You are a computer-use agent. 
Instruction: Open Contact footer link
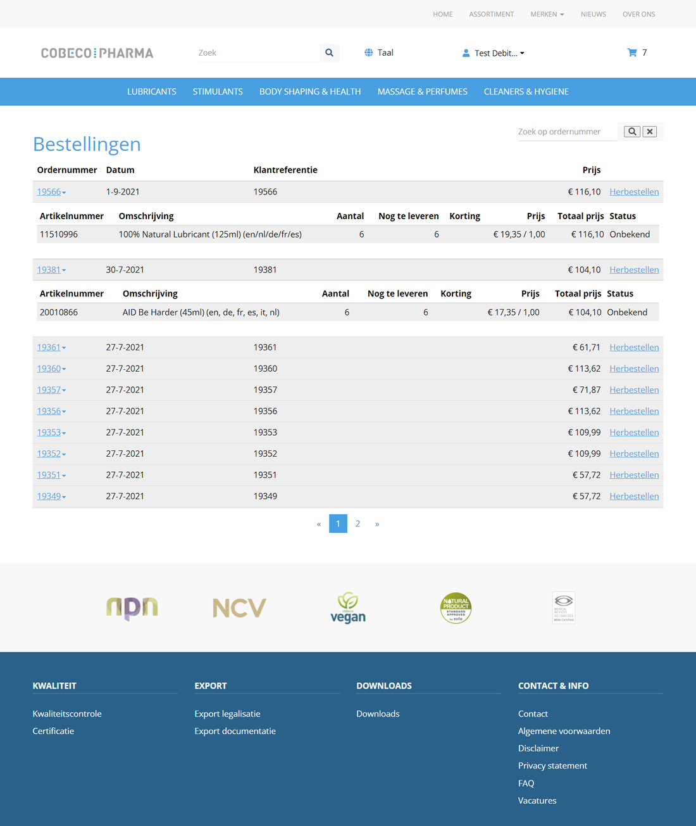[x=533, y=714]
